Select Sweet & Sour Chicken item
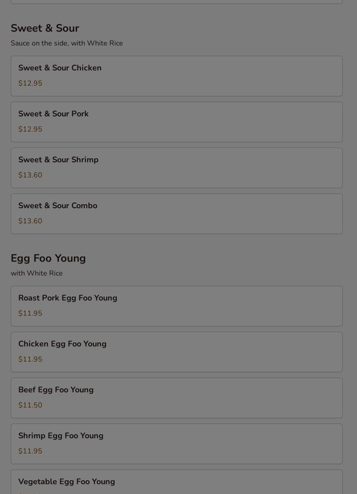357x494 pixels. (x=60, y=68)
